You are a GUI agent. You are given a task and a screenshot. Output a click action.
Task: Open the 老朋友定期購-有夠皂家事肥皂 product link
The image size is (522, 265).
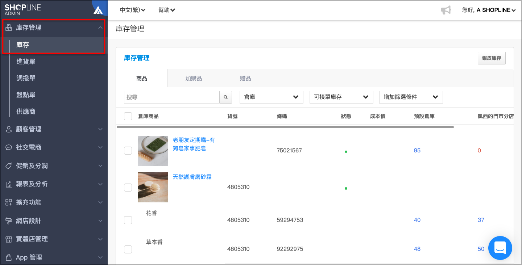click(194, 144)
